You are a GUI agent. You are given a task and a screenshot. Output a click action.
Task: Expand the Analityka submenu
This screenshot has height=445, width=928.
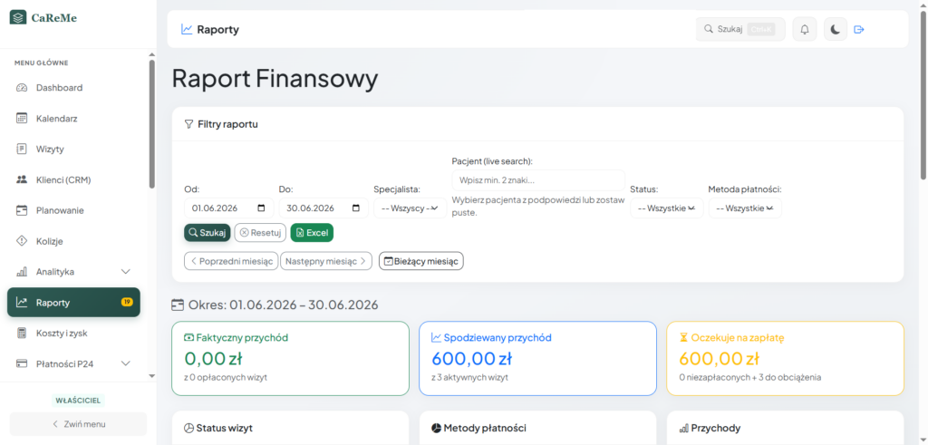click(125, 272)
